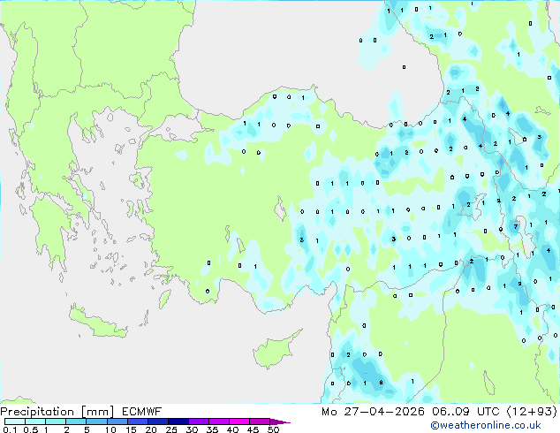Click the weatheronline.co.uk copyright link
The image size is (560, 433).
click(486, 425)
